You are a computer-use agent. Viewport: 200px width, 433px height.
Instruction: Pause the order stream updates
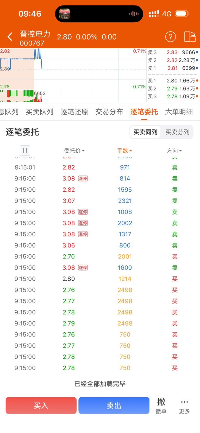25,150
